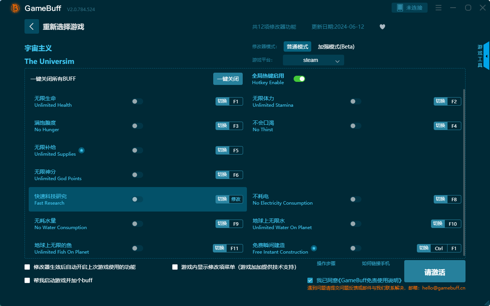The image size is (490, 306).
Task: Open the hamburger menu in title bar
Action: 439,8
